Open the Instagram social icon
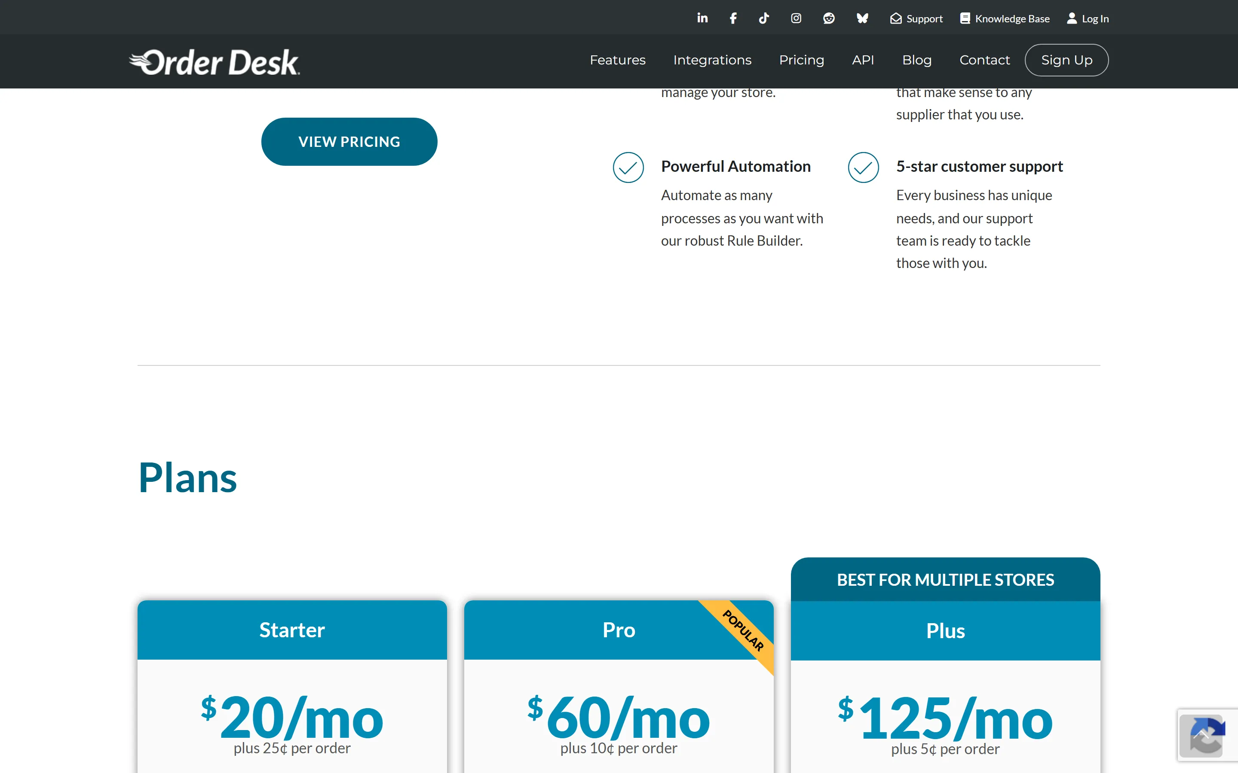Image resolution: width=1238 pixels, height=773 pixels. 796,18
